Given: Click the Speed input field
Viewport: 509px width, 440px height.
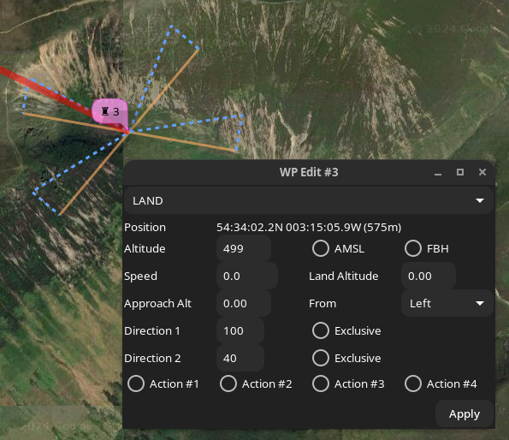Looking at the screenshot, I should [247, 276].
